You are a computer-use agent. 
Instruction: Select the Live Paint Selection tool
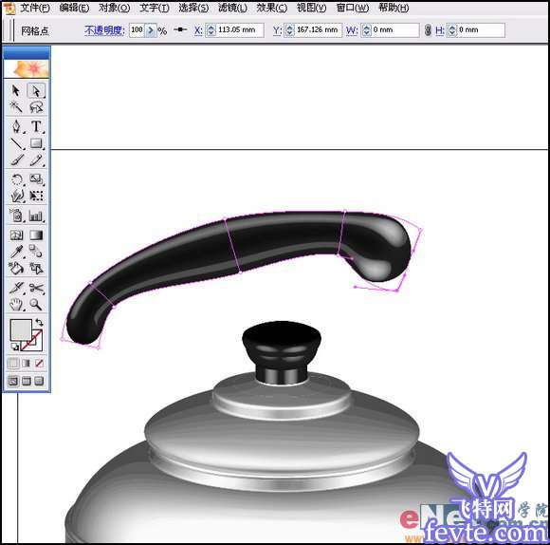(36, 269)
